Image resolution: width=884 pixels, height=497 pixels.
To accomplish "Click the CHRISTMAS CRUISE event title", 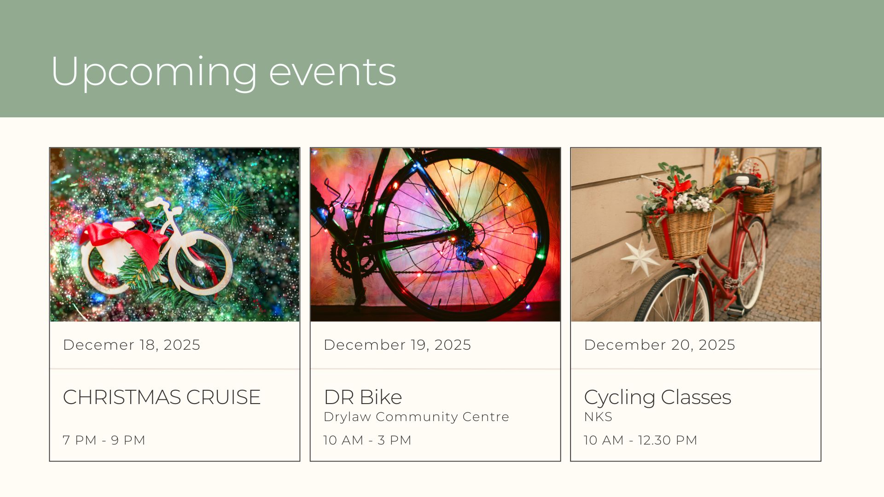I will [x=162, y=397].
